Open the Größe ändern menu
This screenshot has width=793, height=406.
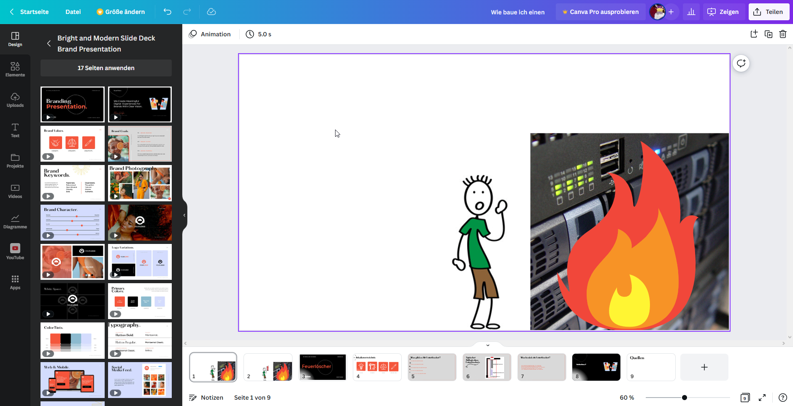point(121,12)
